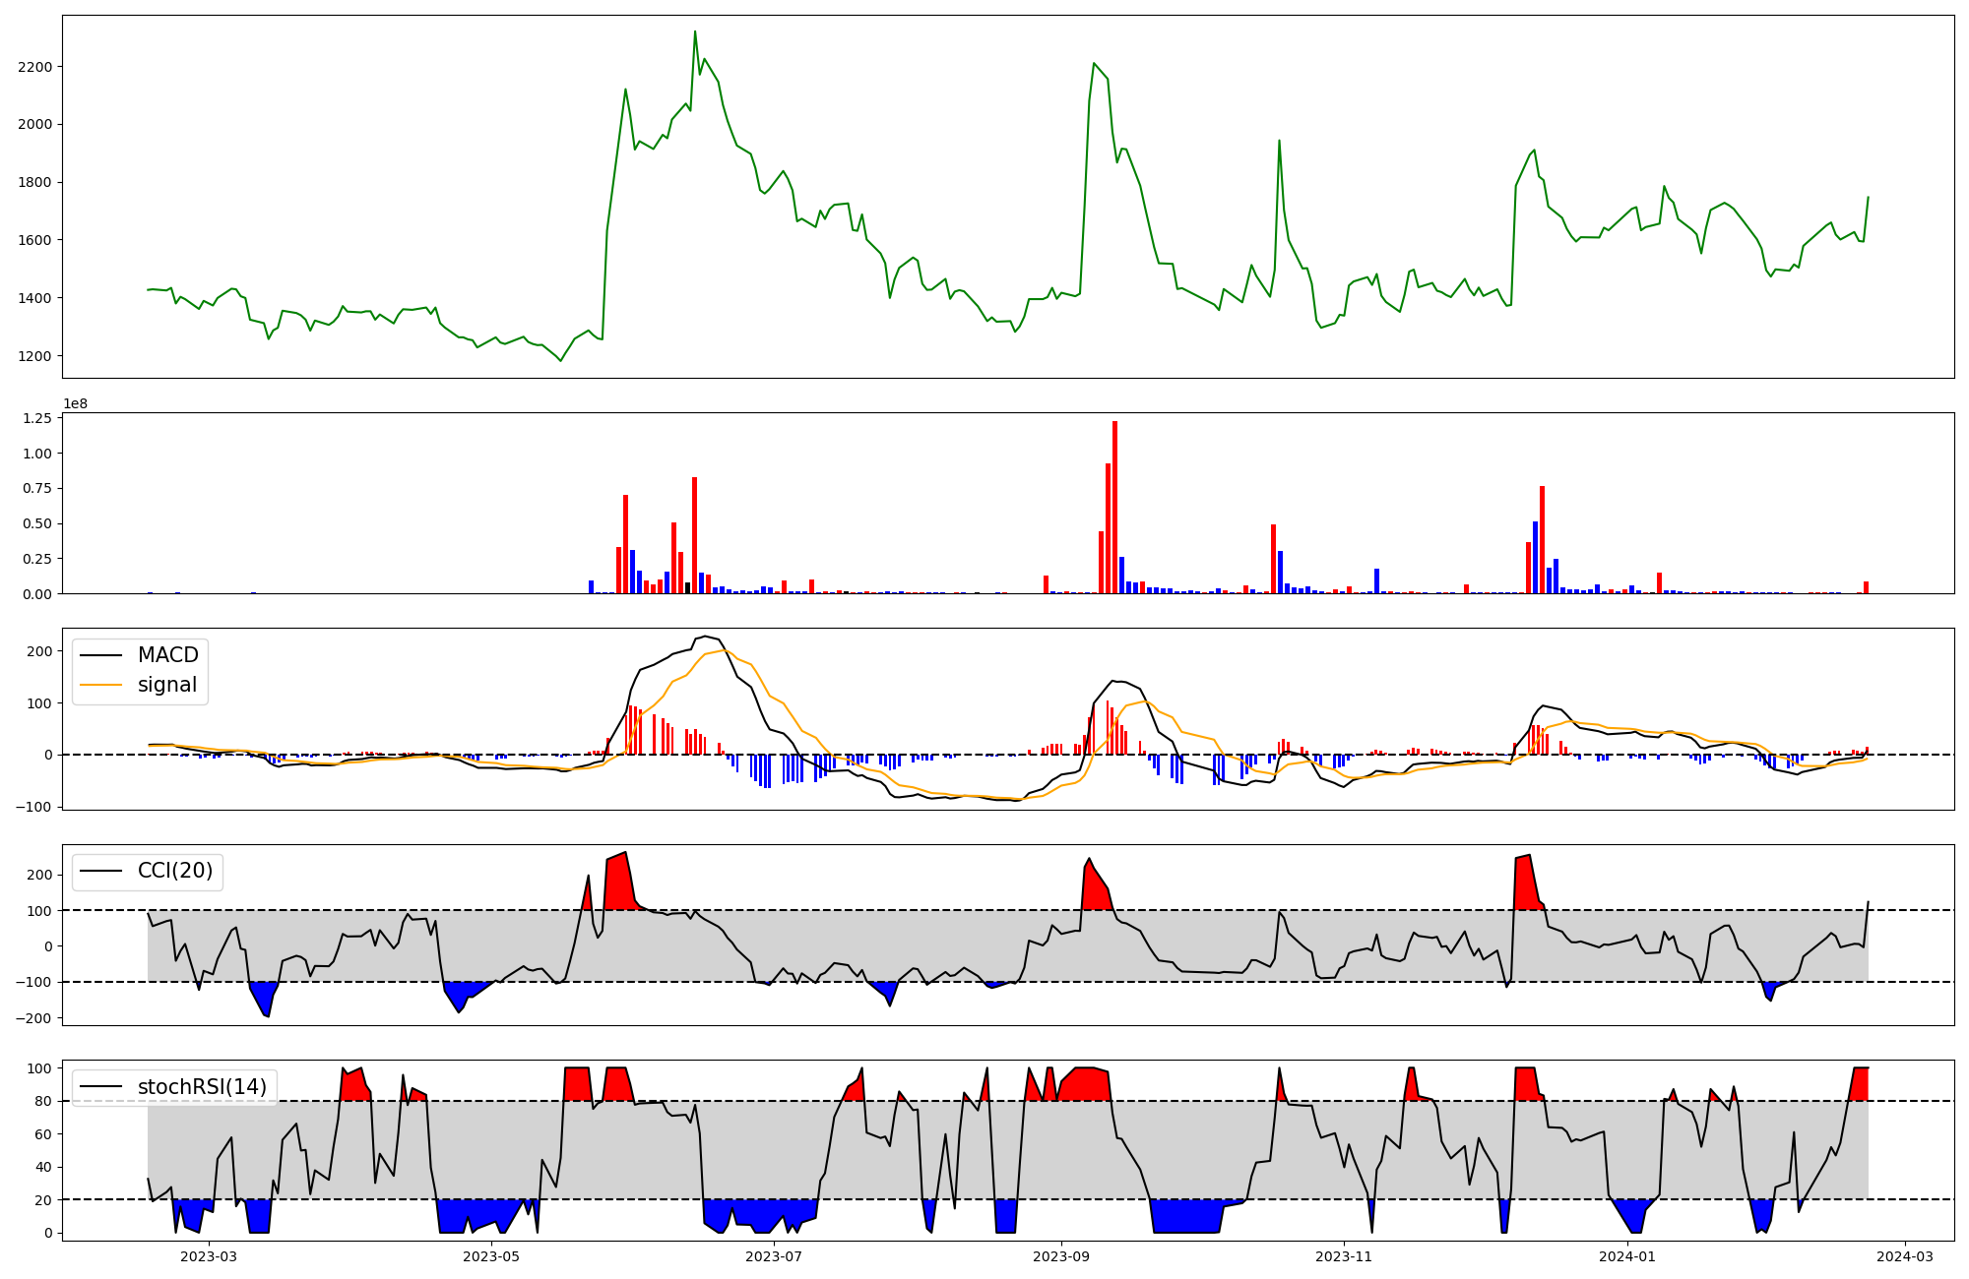Click the 1200 price axis tick label
1969x1279 pixels.
pos(34,356)
